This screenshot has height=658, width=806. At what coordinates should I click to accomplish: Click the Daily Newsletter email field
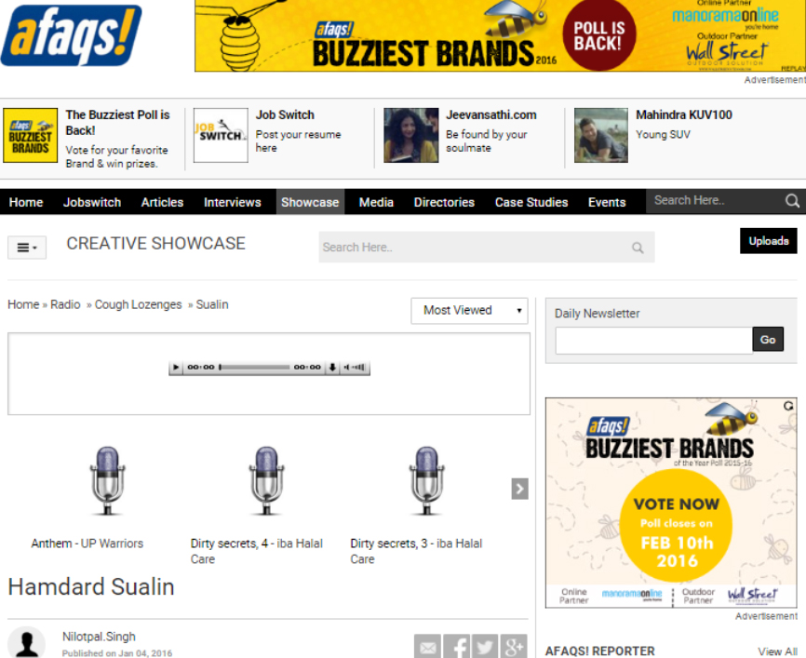(x=654, y=340)
